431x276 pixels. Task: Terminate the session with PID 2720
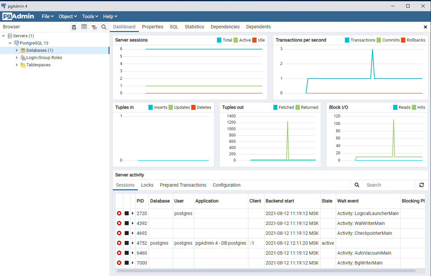(119, 213)
